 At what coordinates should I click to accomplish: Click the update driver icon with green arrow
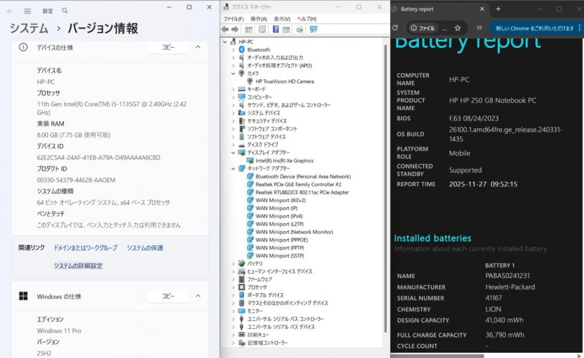click(300, 29)
